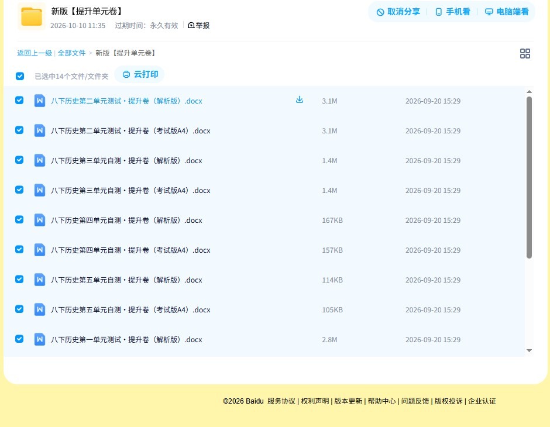Switch to grid view layout icon
The image size is (550, 427).
[525, 53]
